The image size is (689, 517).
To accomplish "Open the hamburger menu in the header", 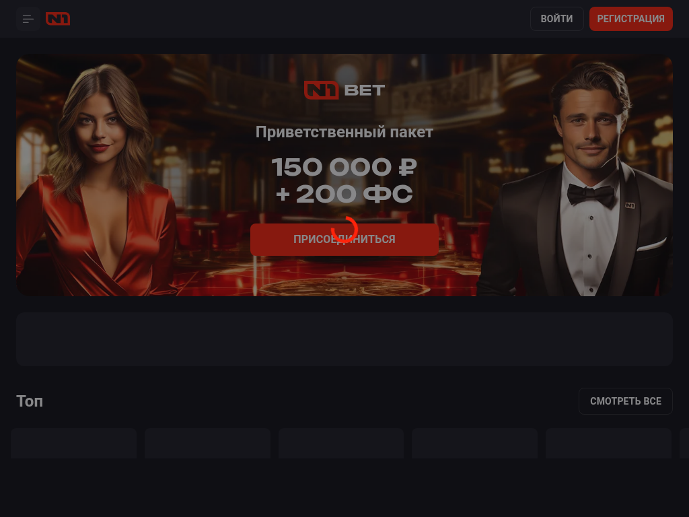I will (x=28, y=19).
